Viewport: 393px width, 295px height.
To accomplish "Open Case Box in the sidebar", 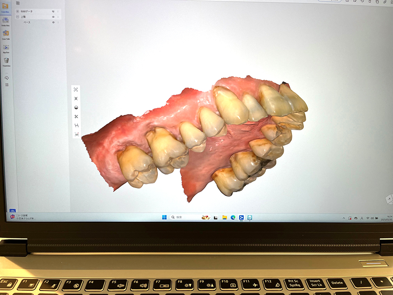I will [x=6, y=7].
